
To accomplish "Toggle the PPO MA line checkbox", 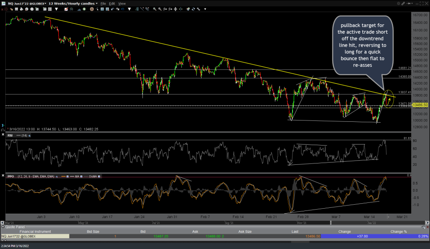I will 81,176.
